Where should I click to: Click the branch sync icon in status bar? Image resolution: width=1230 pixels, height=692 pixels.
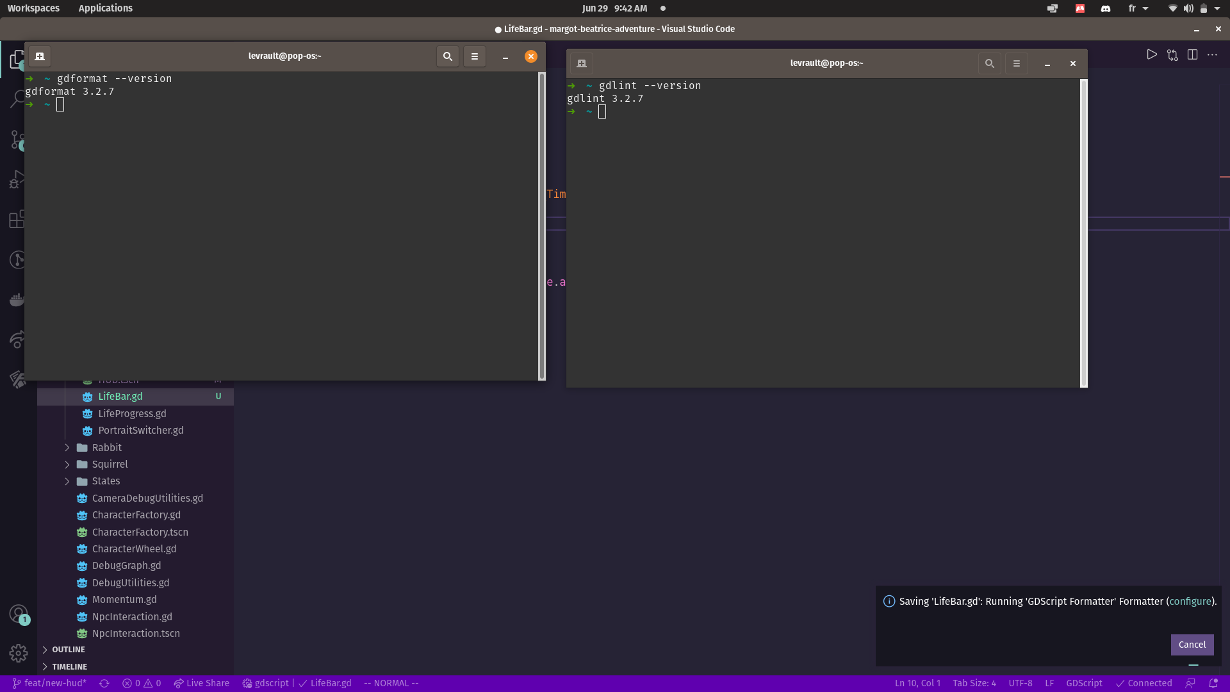coord(104,683)
